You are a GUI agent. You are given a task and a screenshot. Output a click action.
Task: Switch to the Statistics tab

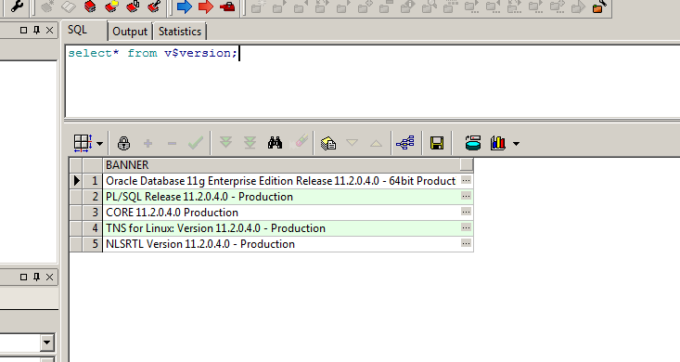tap(180, 32)
